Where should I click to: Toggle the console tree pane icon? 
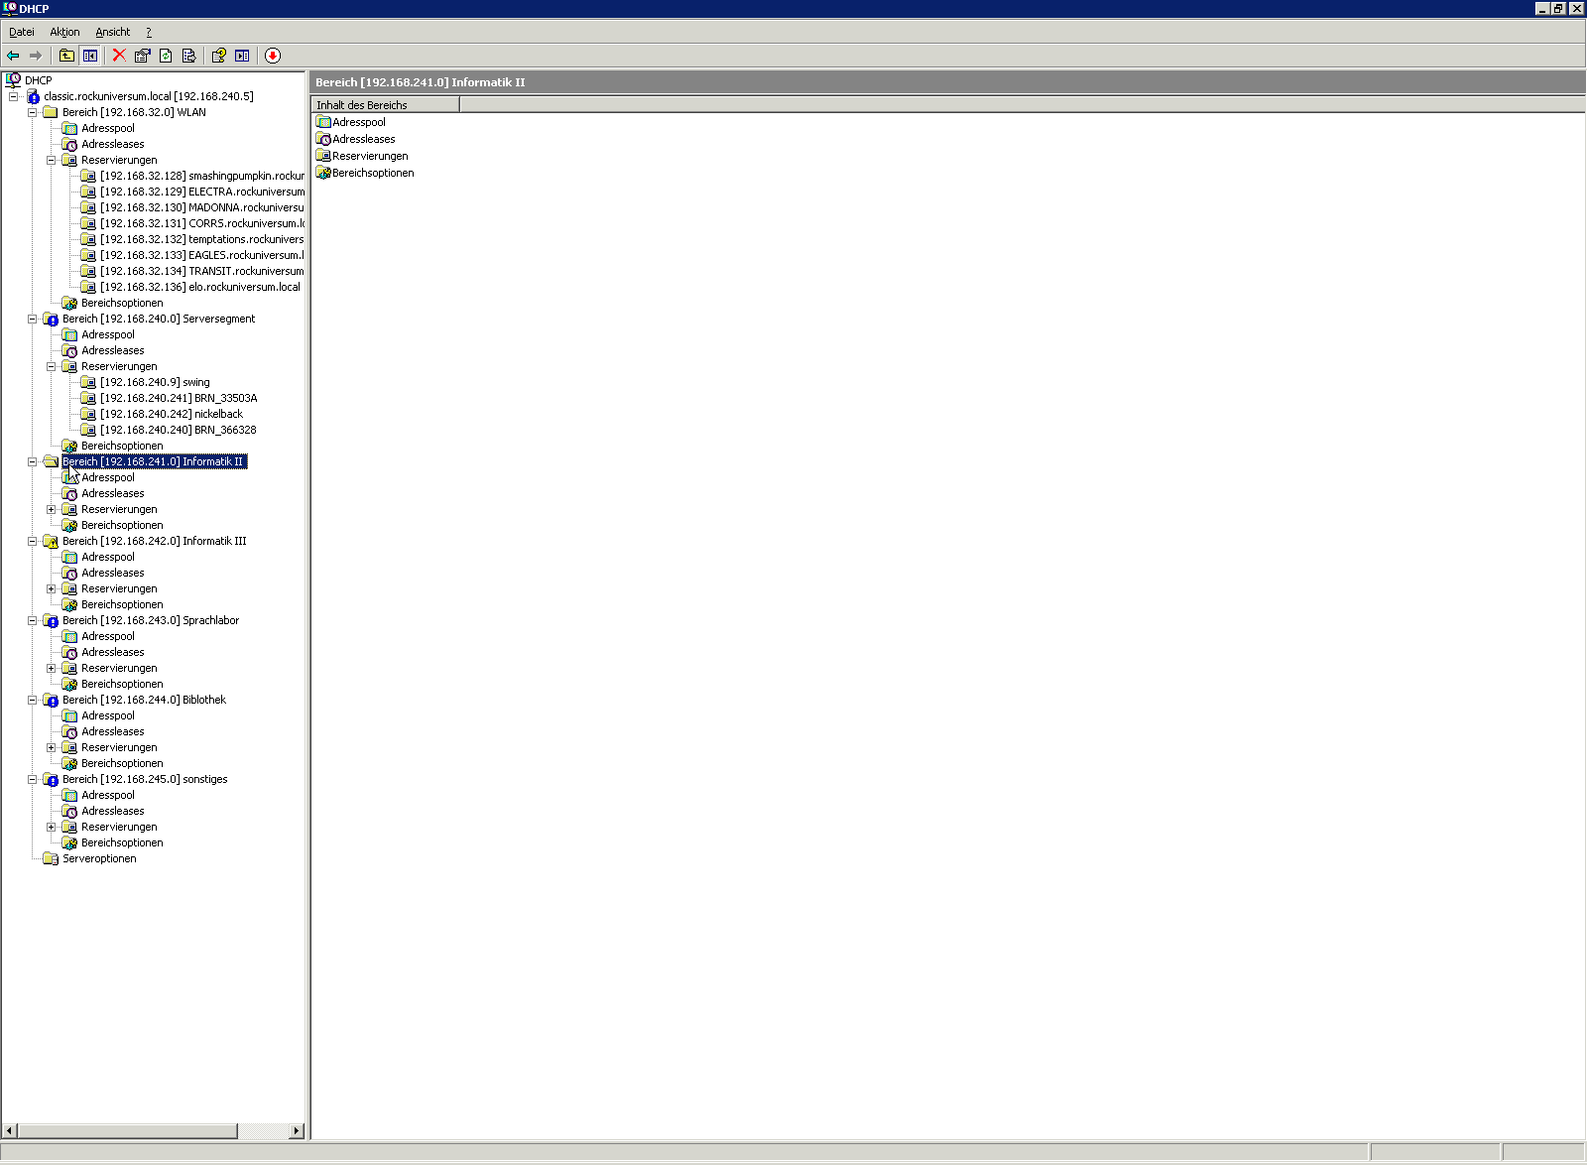point(90,56)
